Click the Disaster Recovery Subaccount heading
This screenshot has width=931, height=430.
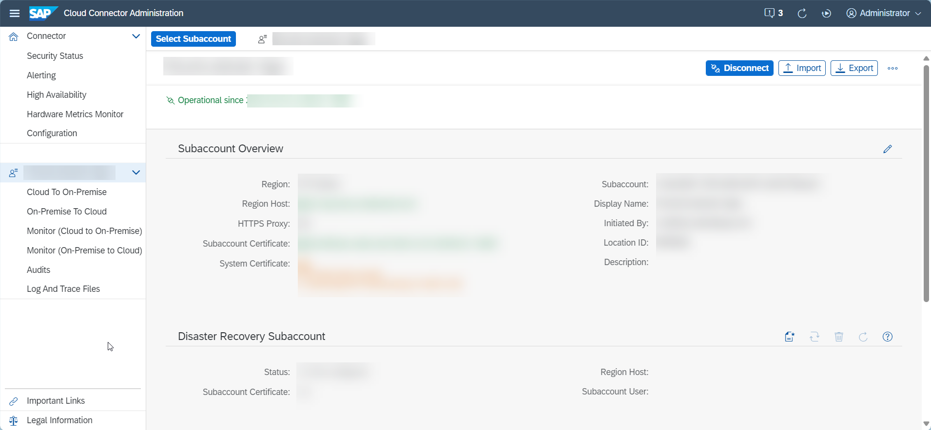[x=252, y=336]
